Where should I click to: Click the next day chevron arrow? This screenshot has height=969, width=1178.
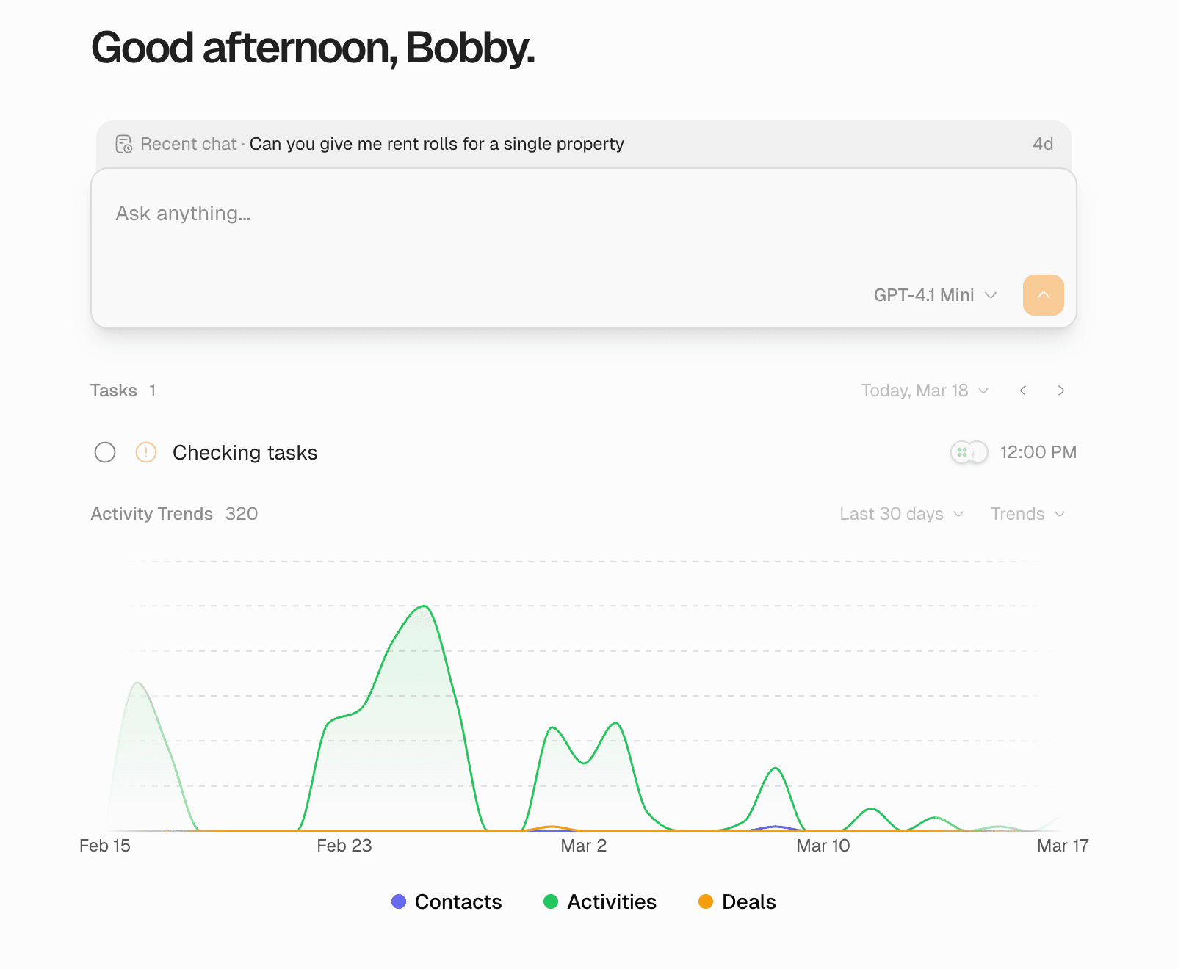(x=1061, y=391)
